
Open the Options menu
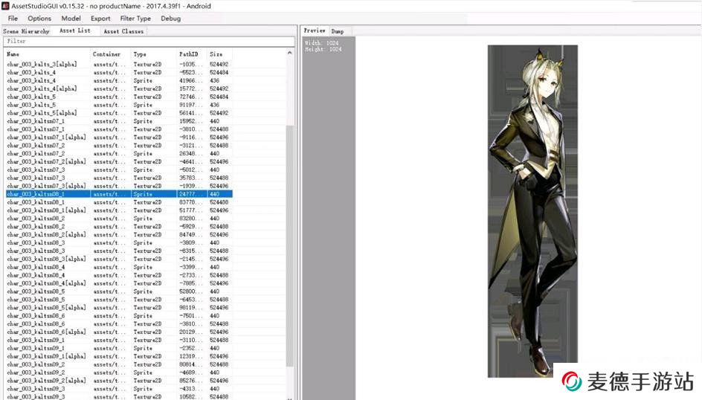pyautogui.click(x=39, y=19)
